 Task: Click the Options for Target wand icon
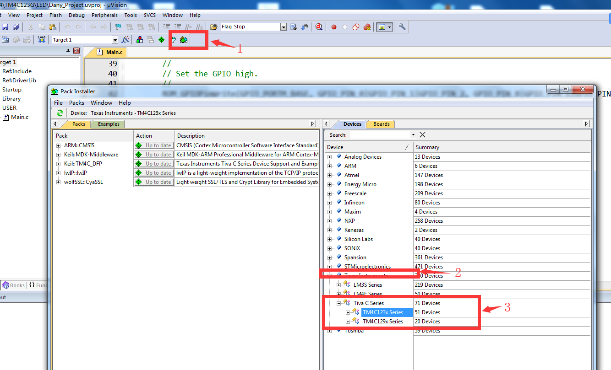pos(125,40)
